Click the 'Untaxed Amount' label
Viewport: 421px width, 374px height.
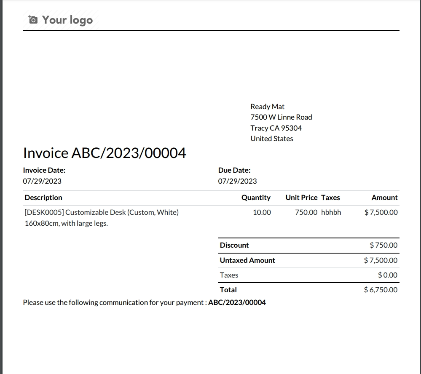247,261
